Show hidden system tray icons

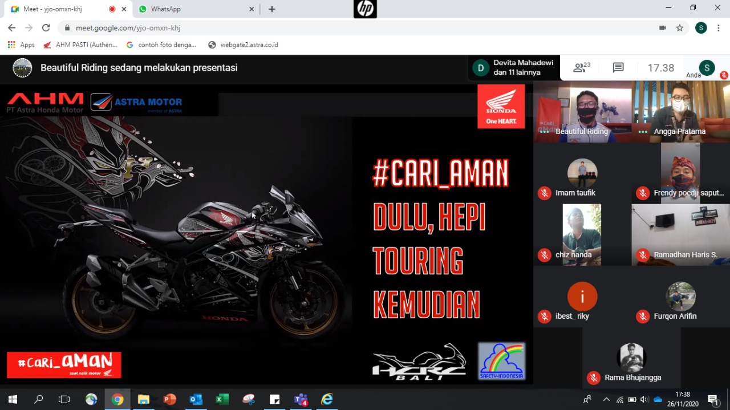pyautogui.click(x=606, y=399)
